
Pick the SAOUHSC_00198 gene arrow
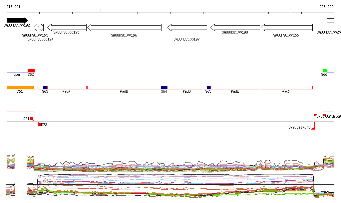[235, 27]
